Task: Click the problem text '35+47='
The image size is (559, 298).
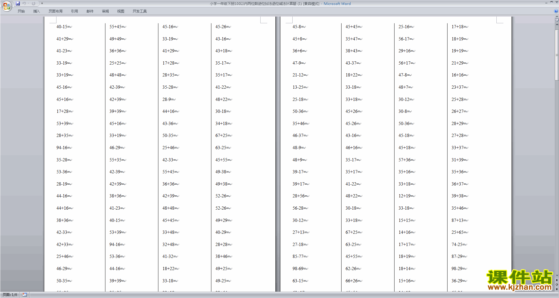Action: tap(353, 39)
